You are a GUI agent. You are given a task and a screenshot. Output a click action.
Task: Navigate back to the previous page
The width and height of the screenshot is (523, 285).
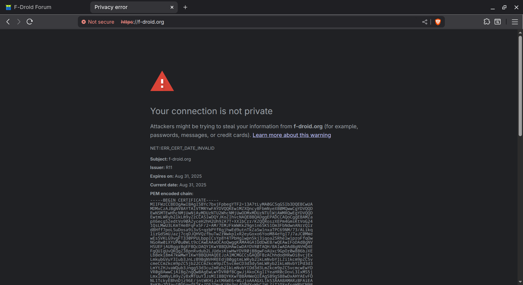[x=8, y=22]
